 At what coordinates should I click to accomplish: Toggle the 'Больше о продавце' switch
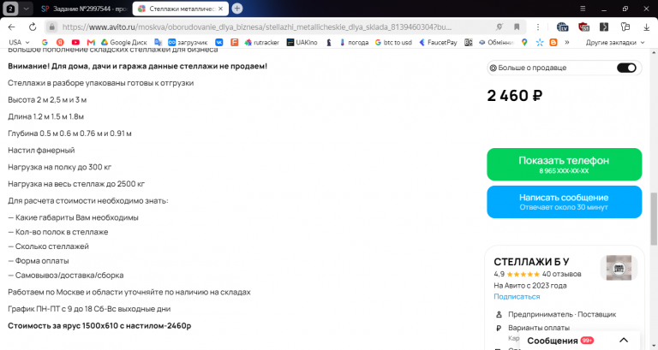click(x=626, y=68)
